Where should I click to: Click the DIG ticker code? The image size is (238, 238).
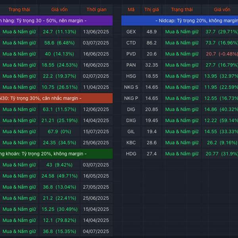(x=131, y=109)
